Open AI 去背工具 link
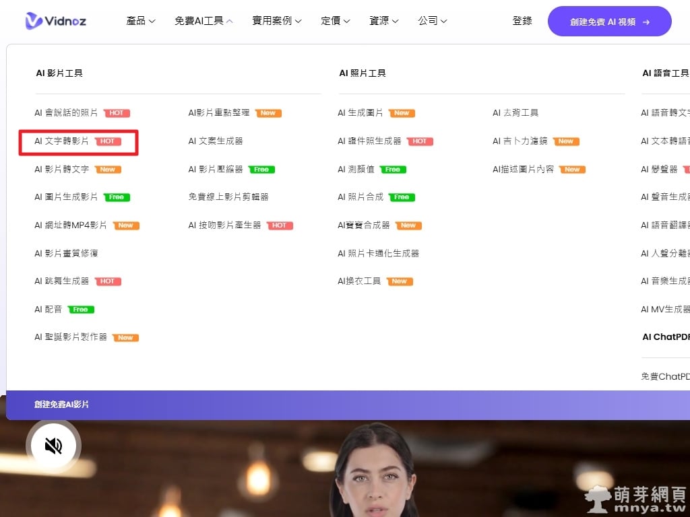 (515, 113)
